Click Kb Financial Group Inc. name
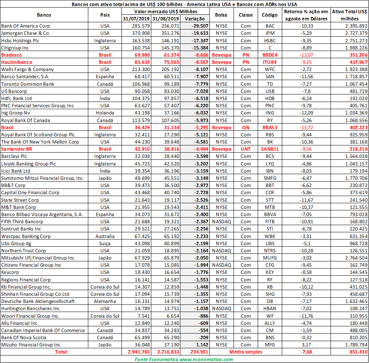Screen dimensions: 369x363 26,287
